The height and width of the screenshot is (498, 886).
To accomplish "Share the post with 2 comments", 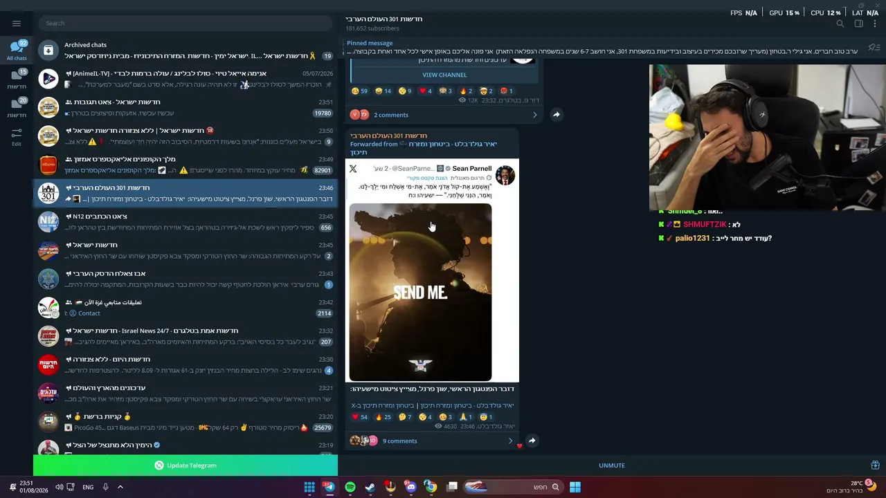I will [x=556, y=115].
